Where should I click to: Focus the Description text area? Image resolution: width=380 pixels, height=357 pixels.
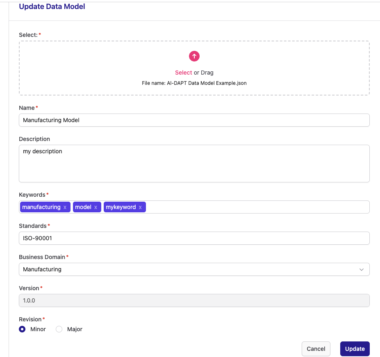194,164
